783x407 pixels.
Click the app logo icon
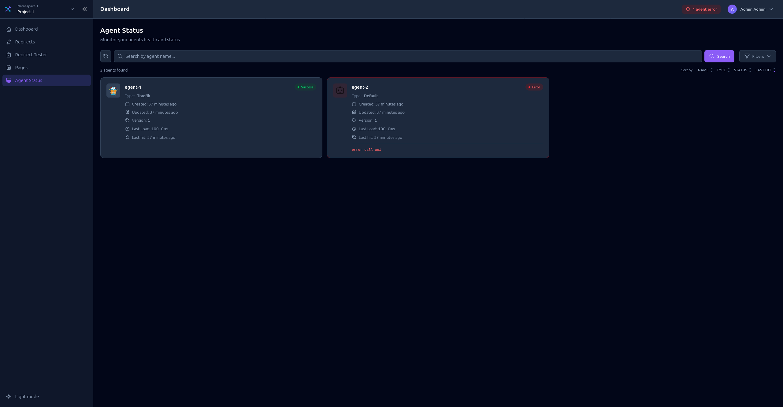(x=8, y=9)
